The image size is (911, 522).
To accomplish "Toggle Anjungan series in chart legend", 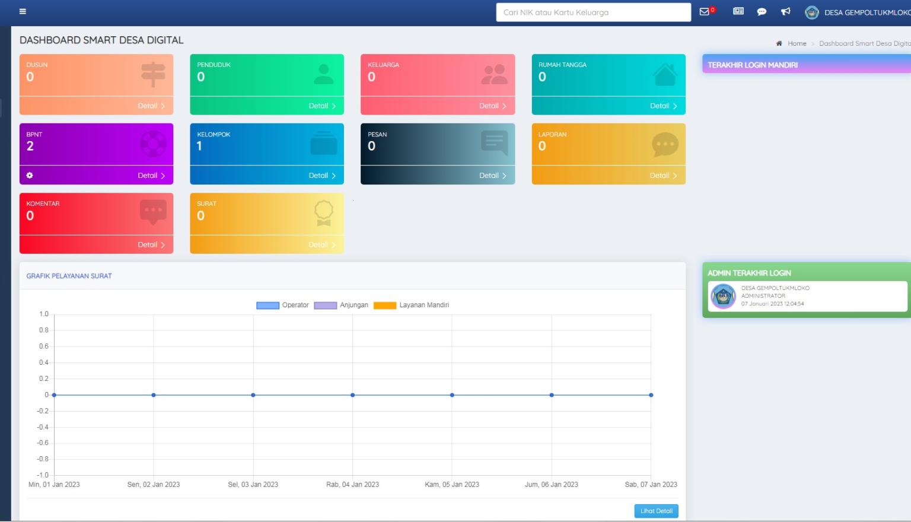I will click(326, 305).
